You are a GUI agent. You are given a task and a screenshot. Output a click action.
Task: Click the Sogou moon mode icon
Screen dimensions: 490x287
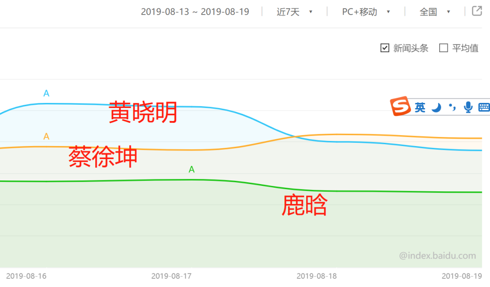pyautogui.click(x=436, y=107)
